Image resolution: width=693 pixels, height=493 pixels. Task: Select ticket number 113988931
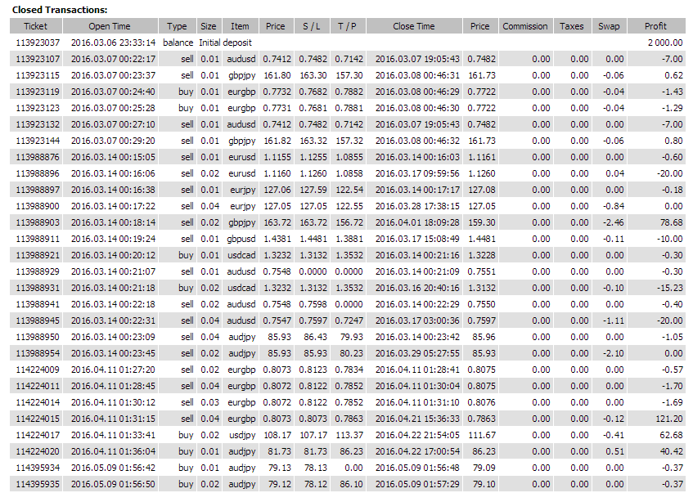pyautogui.click(x=38, y=288)
